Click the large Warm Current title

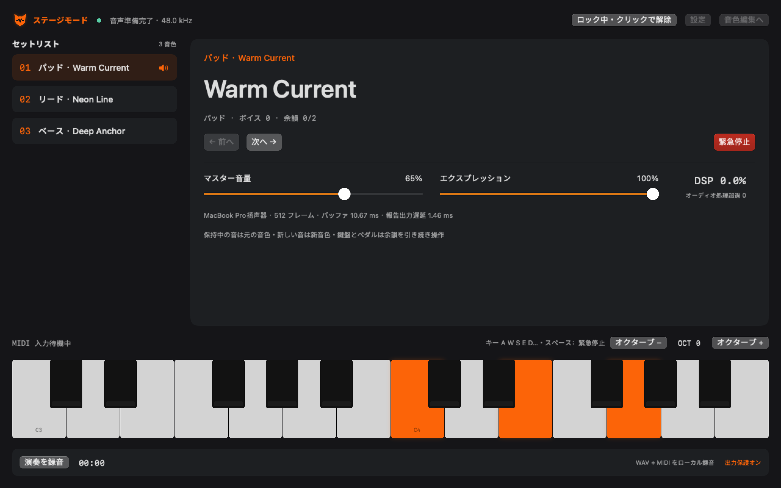coord(280,89)
